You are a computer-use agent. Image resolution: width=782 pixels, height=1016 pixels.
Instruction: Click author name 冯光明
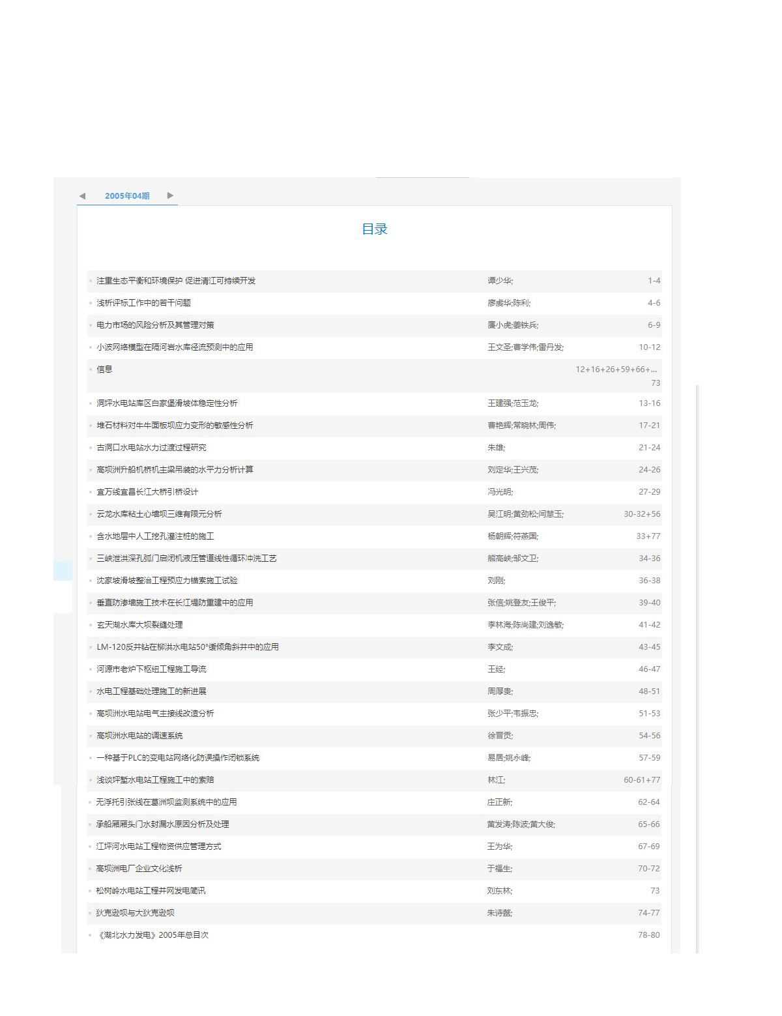pos(500,492)
